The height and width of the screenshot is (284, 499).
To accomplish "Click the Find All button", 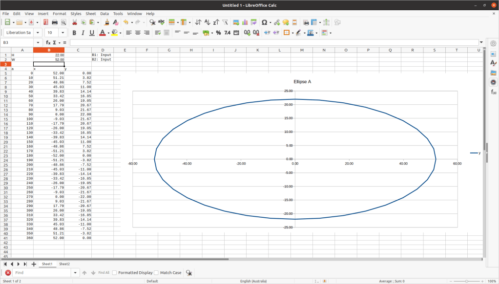I will coord(104,273).
